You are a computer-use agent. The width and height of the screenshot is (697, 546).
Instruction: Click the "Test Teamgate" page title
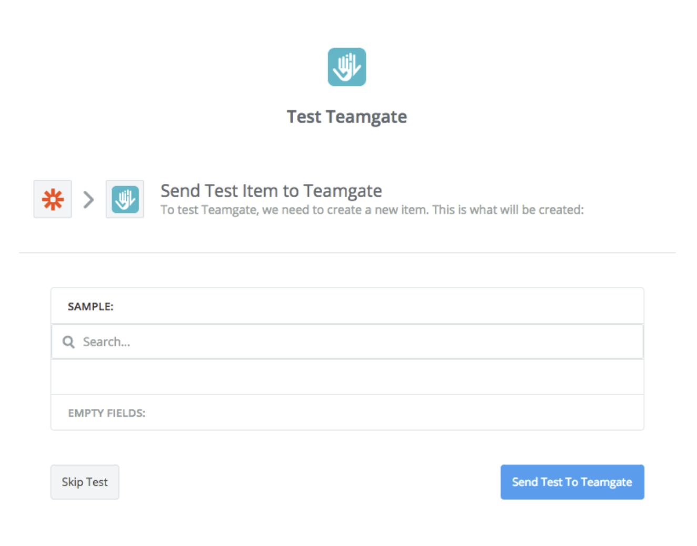coord(347,116)
